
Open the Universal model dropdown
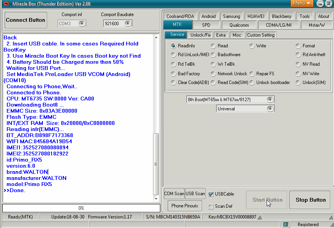[270, 109]
